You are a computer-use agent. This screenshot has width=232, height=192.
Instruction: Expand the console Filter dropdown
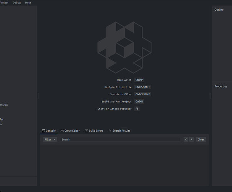[x=50, y=139]
